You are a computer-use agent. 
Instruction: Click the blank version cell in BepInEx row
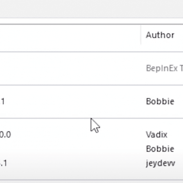tap(12, 68)
